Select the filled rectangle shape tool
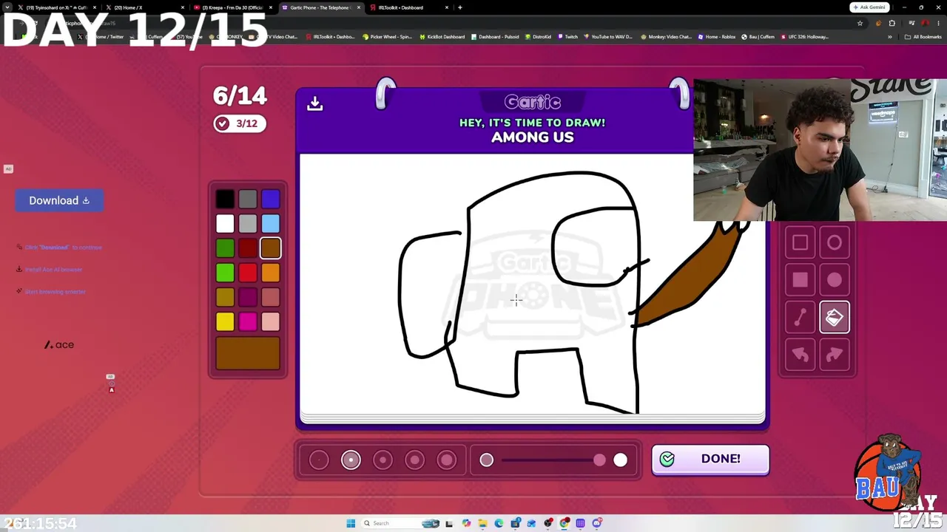Viewport: 947px width, 532px height. pyautogui.click(x=800, y=280)
